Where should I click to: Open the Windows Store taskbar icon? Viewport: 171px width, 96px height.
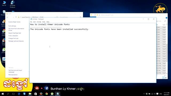(x=36, y=94)
